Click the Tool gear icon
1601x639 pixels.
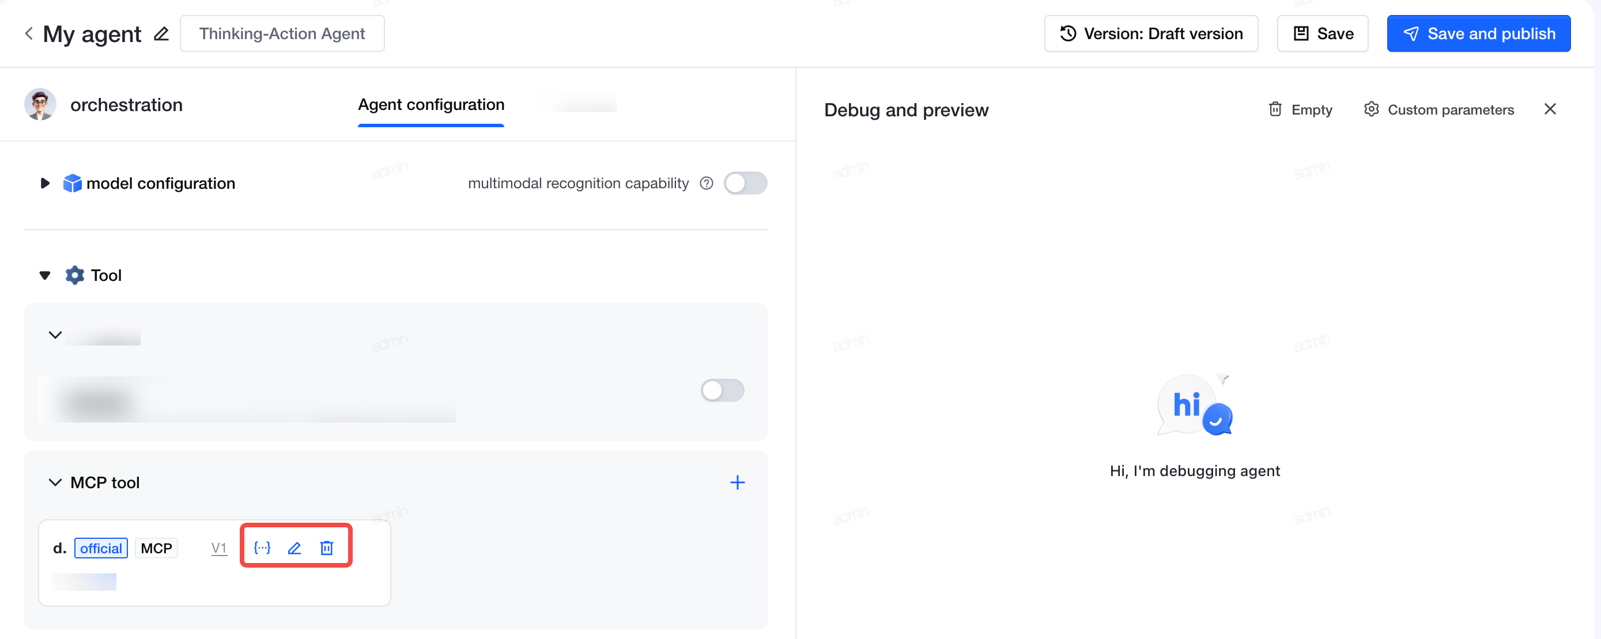coord(74,275)
